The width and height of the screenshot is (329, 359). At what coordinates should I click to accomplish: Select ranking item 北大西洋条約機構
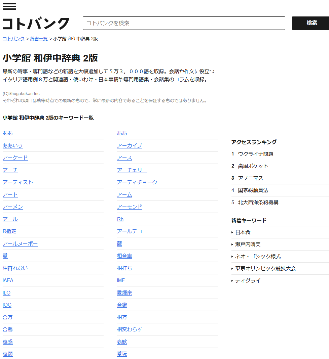pos(258,203)
